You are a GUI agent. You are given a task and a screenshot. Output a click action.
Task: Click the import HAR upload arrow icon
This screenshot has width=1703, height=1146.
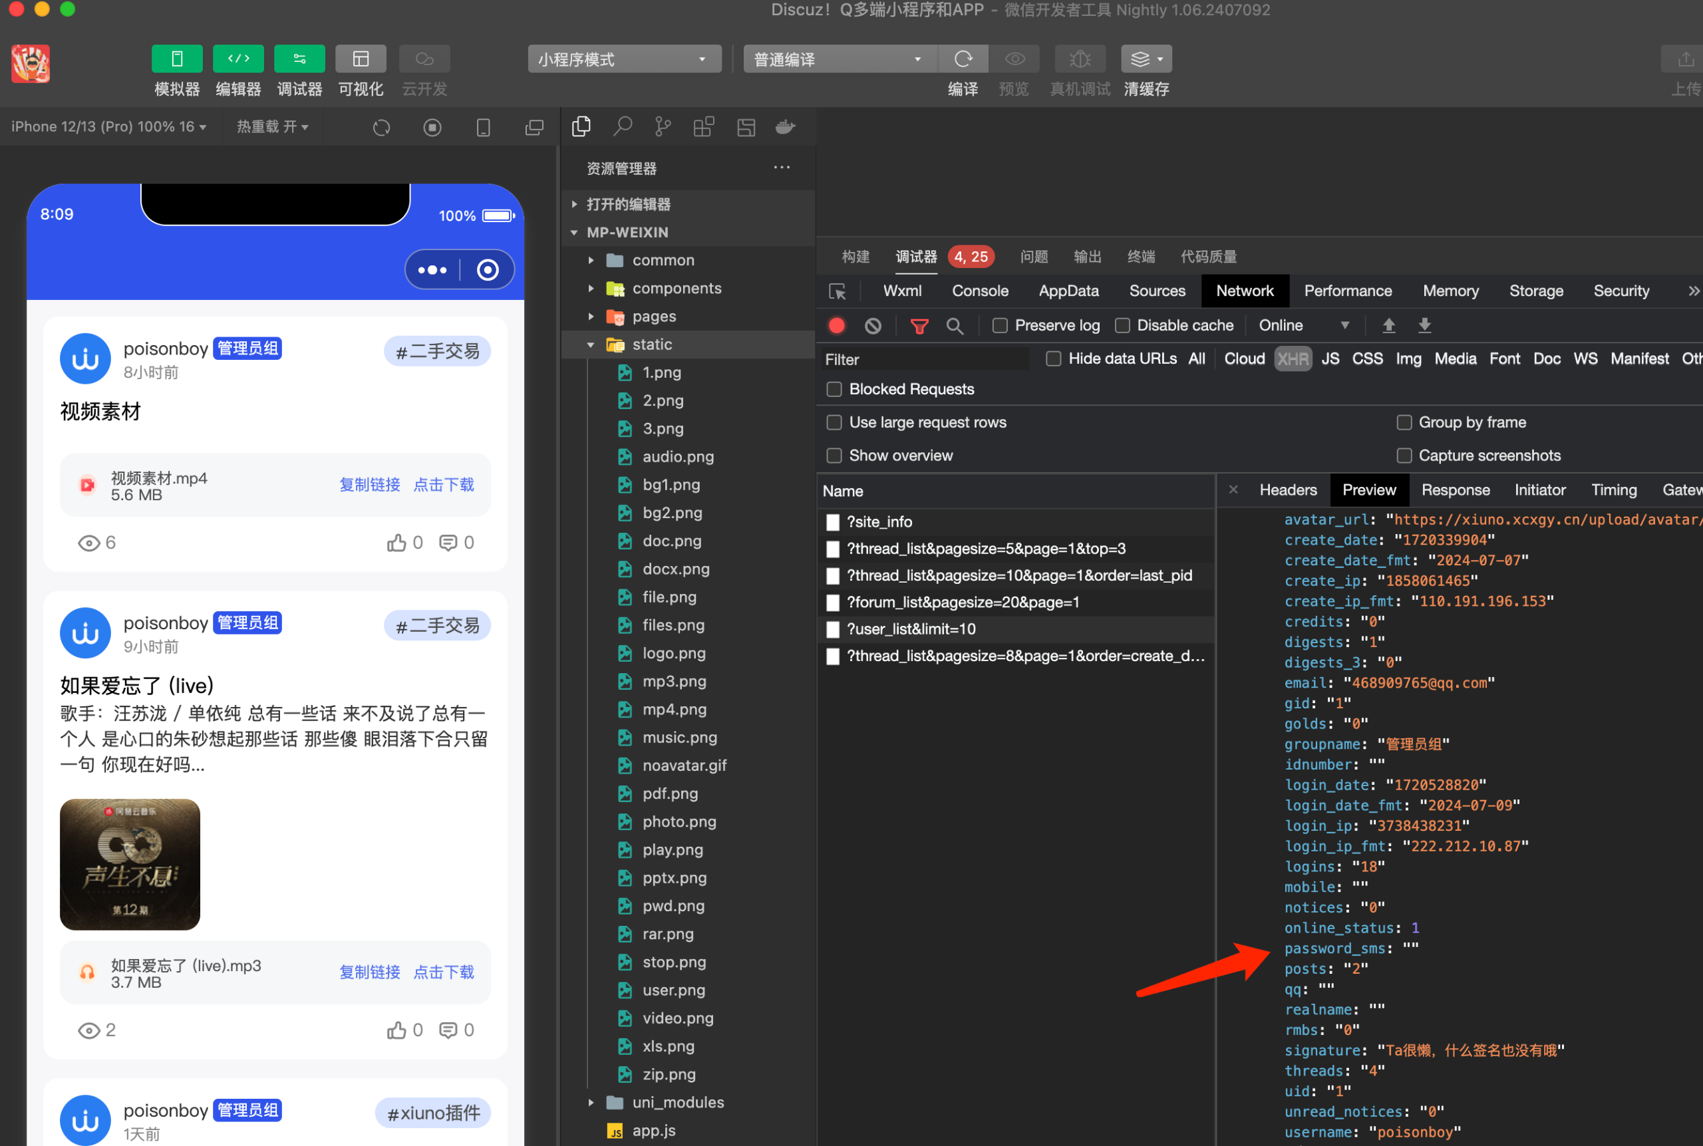[x=1389, y=326]
